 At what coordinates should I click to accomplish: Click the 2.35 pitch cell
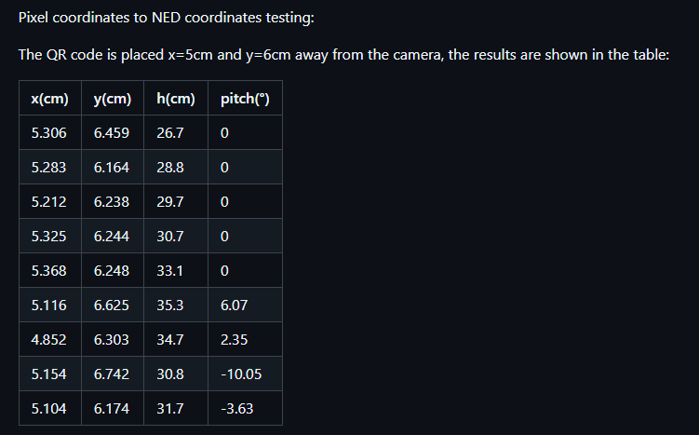pyautogui.click(x=245, y=339)
